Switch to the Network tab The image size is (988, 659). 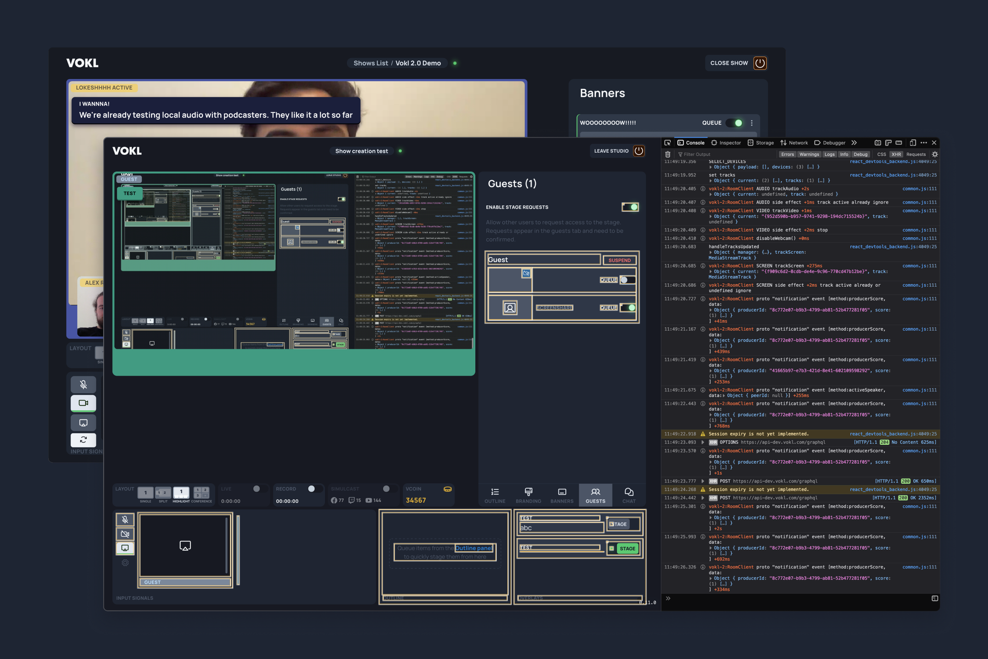pos(794,143)
